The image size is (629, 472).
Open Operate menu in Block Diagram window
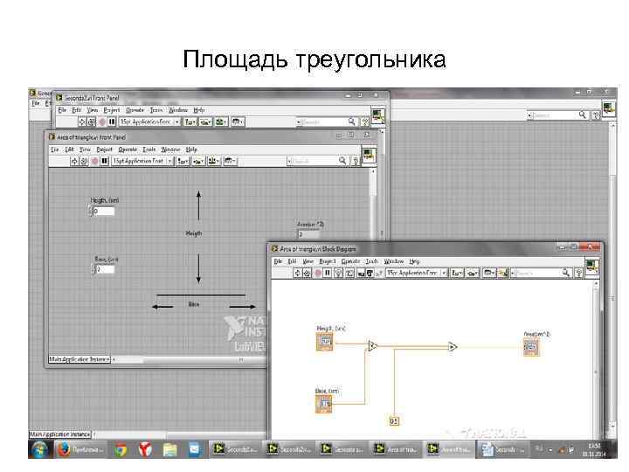tap(350, 261)
